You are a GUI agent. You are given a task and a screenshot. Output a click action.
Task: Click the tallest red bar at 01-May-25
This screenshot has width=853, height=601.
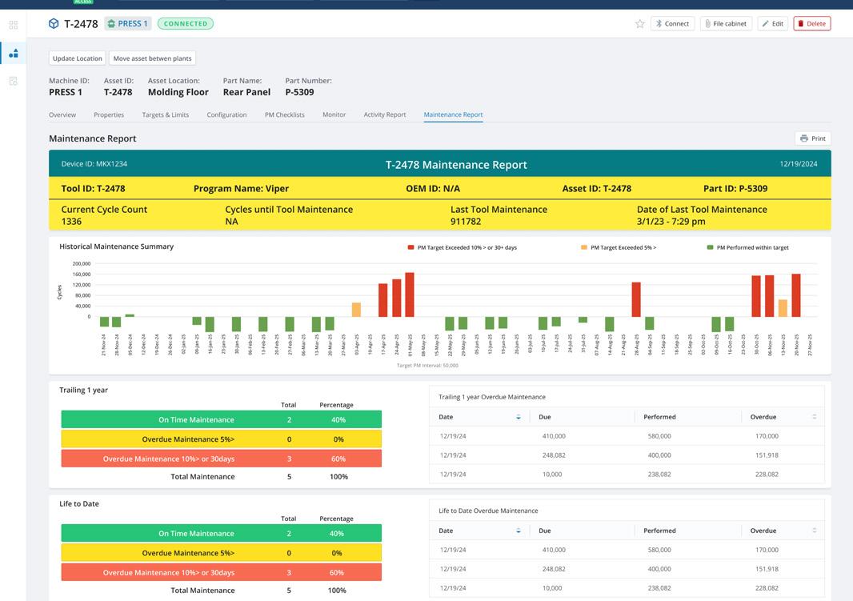coord(410,294)
